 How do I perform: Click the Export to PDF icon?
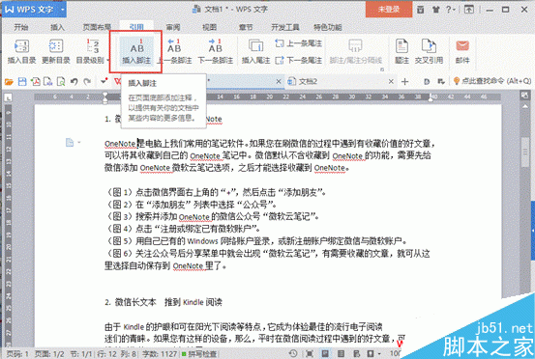(36, 82)
